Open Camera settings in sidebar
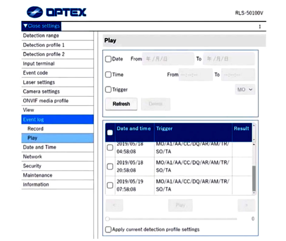This screenshot has height=241, width=286. [x=41, y=91]
